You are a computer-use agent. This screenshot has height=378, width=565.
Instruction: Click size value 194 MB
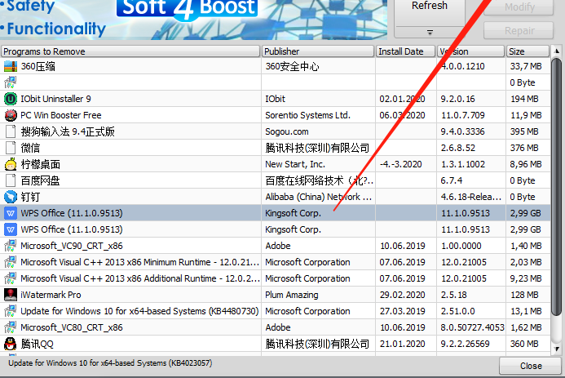coord(524,99)
